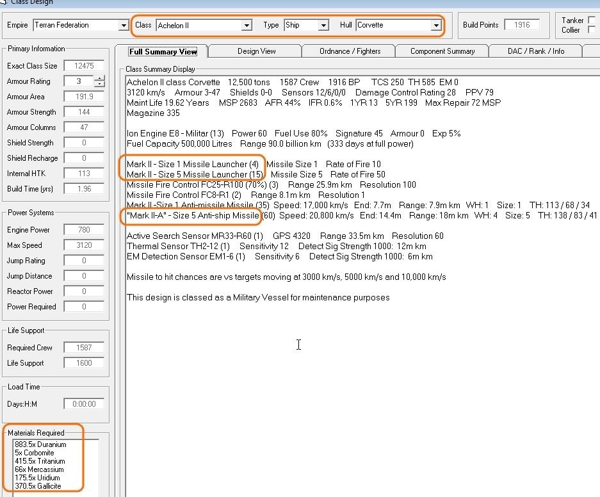Click the Internal HTK field 113
600x497 pixels.
click(x=84, y=174)
